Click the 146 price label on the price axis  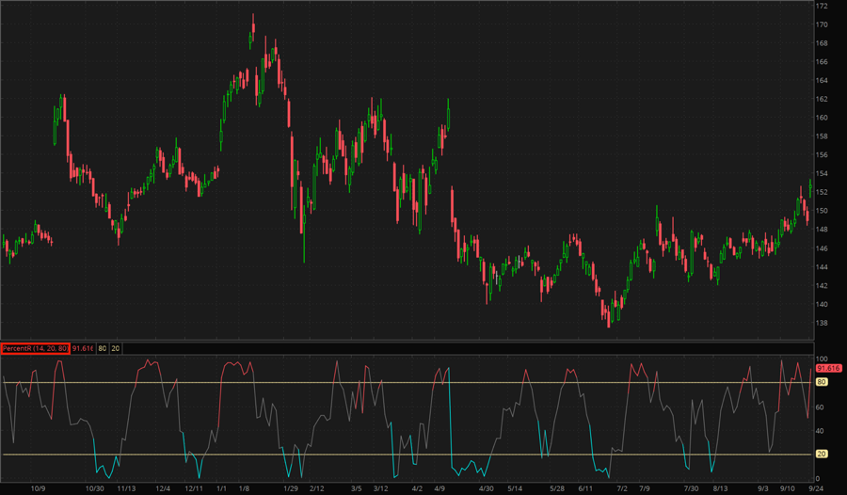pyautogui.click(x=822, y=248)
